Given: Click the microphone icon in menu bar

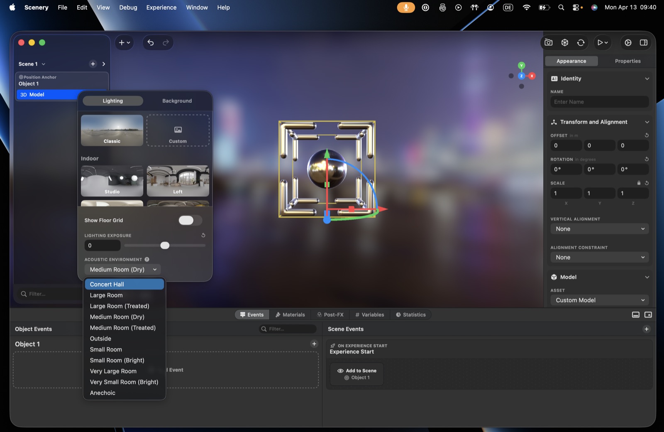Looking at the screenshot, I should click(x=406, y=7).
